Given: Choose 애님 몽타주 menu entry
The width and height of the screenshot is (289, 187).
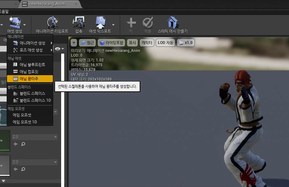Looking at the screenshot, I should click(x=30, y=79).
